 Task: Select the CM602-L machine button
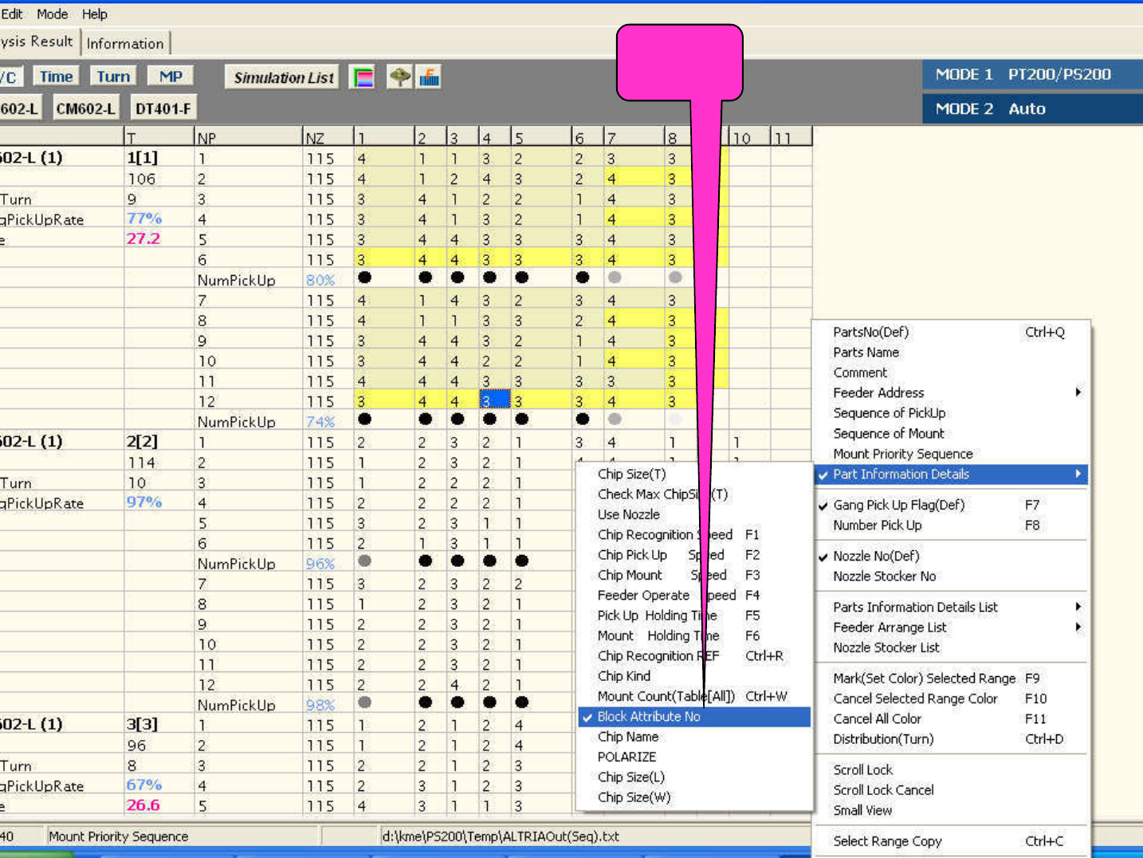click(x=85, y=108)
